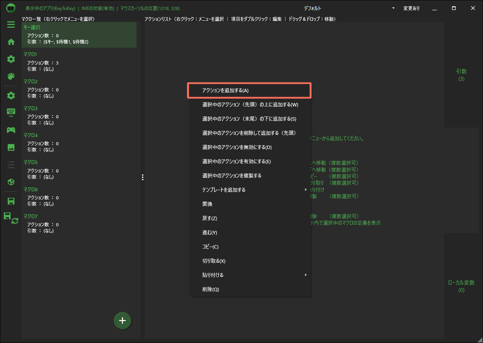The height and width of the screenshot is (343, 483).
Task: Select マクロ2 in macro list
Action: (79, 88)
